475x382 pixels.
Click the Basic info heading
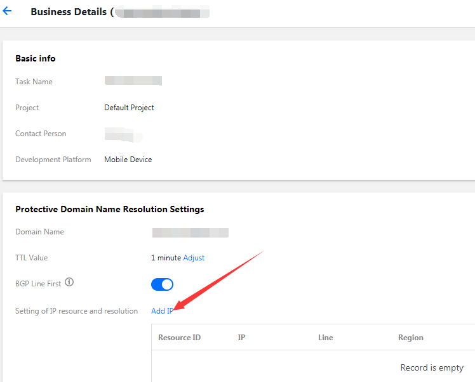pos(36,58)
